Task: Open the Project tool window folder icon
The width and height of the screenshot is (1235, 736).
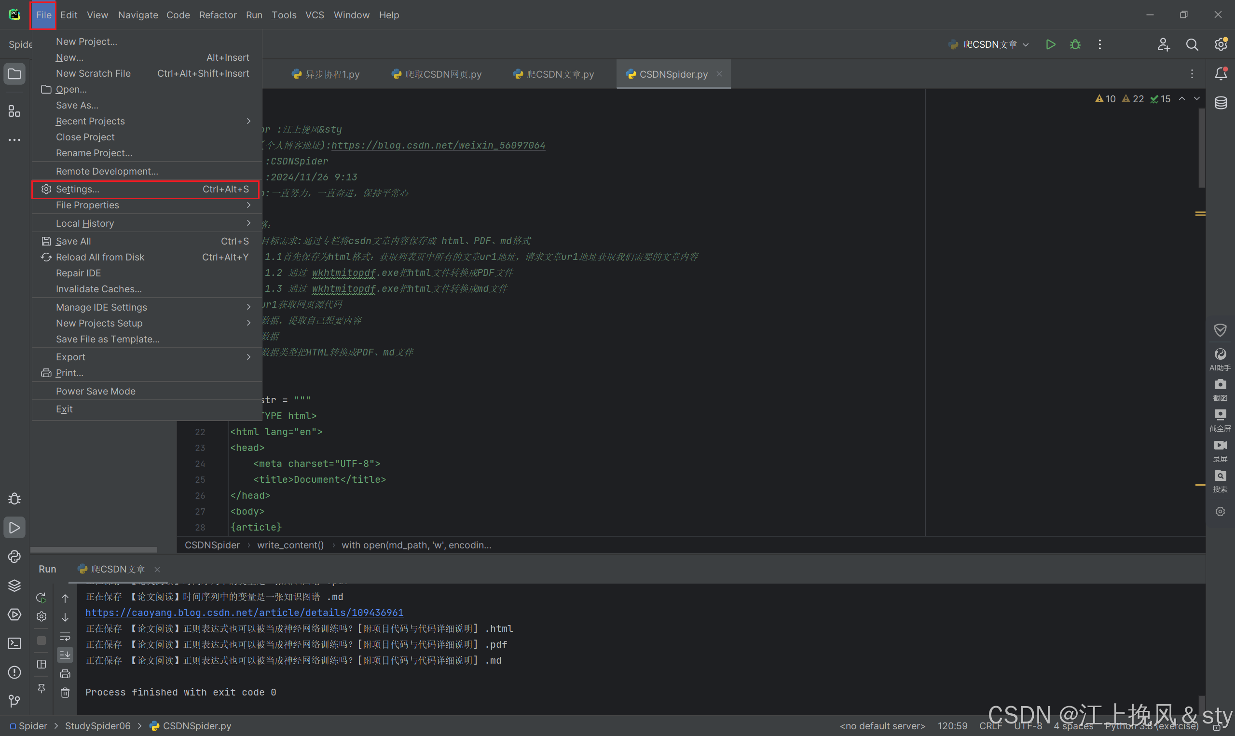Action: 14,74
